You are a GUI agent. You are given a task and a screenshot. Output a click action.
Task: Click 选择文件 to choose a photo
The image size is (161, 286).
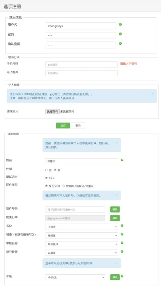52,111
